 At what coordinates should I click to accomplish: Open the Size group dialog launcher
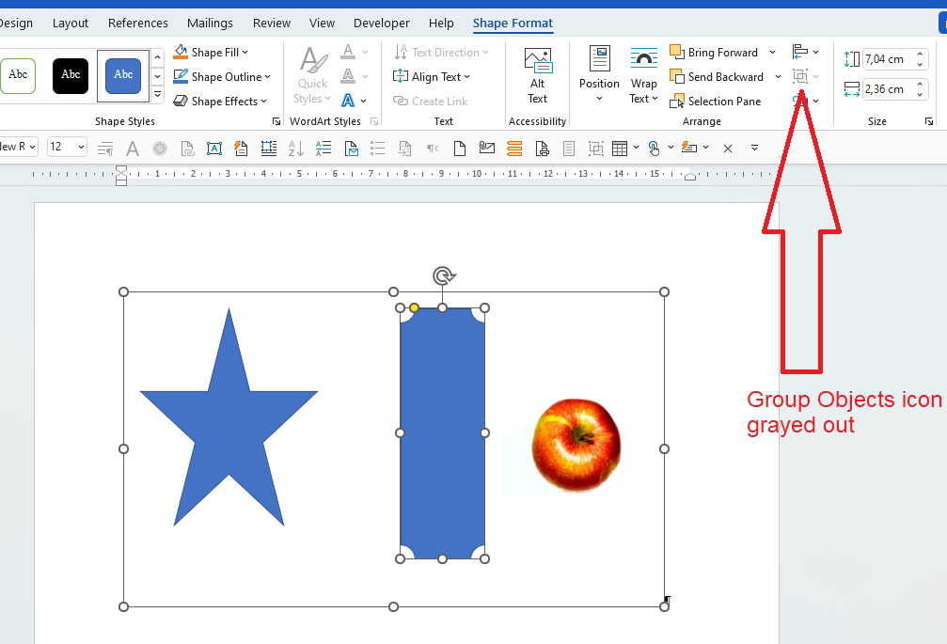pos(928,121)
